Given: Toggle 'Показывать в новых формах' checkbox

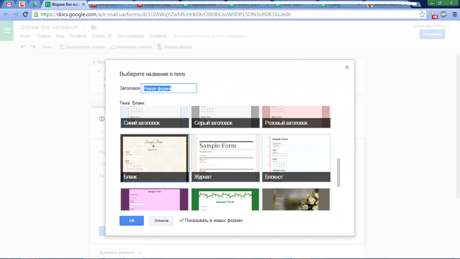Looking at the screenshot, I should (x=182, y=221).
